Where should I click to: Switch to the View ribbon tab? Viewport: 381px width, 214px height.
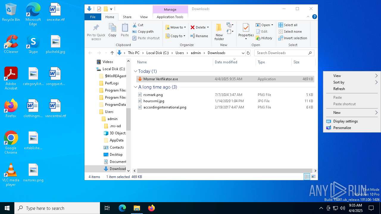point(144,17)
